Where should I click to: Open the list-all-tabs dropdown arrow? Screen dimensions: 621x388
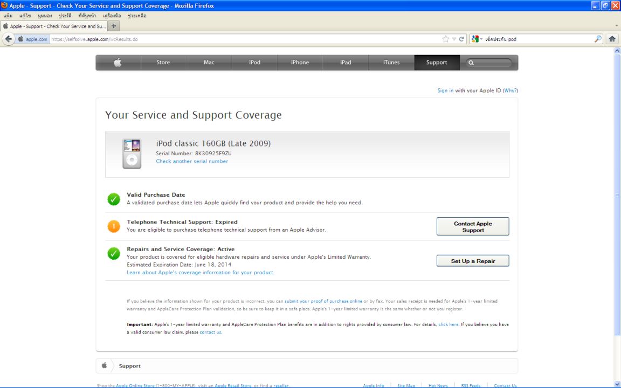[616, 26]
